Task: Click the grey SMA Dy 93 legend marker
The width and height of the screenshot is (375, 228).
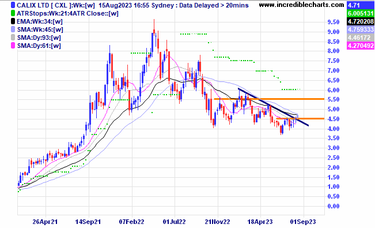Action: [13, 38]
